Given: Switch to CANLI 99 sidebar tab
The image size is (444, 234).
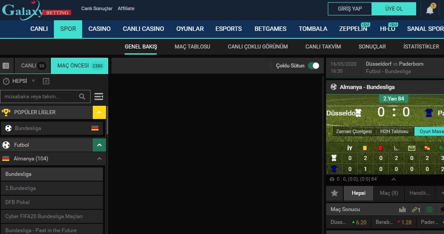Looking at the screenshot, I should (33, 66).
